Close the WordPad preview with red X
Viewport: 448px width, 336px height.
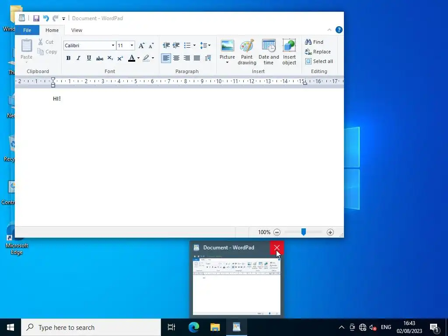[x=277, y=248]
